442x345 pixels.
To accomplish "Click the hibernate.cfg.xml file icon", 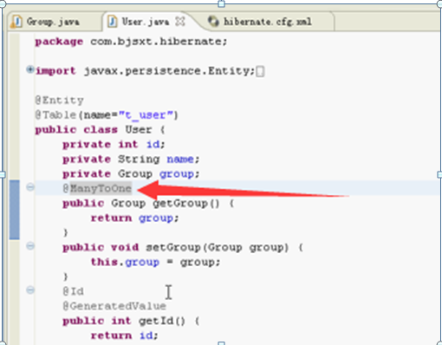I will coord(213,22).
